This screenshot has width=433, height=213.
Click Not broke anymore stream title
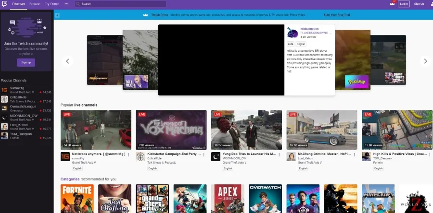99,154
